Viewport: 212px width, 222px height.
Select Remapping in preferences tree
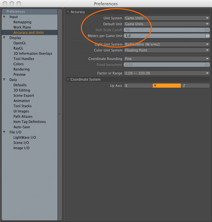[22, 22]
